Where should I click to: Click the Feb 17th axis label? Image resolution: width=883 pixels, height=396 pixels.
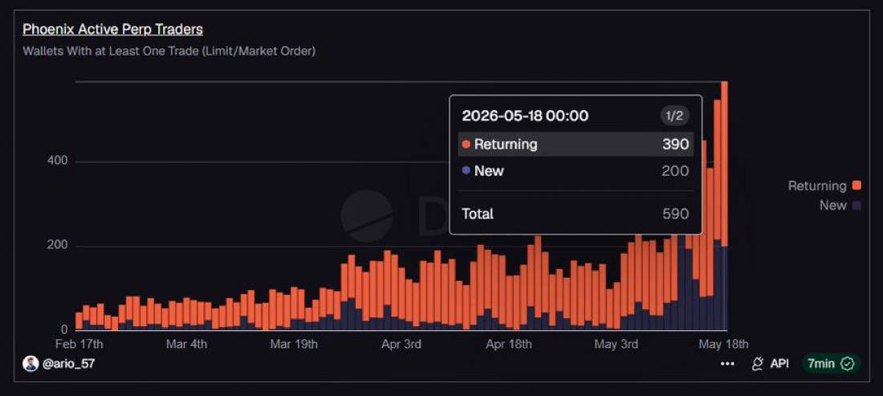pyautogui.click(x=79, y=344)
